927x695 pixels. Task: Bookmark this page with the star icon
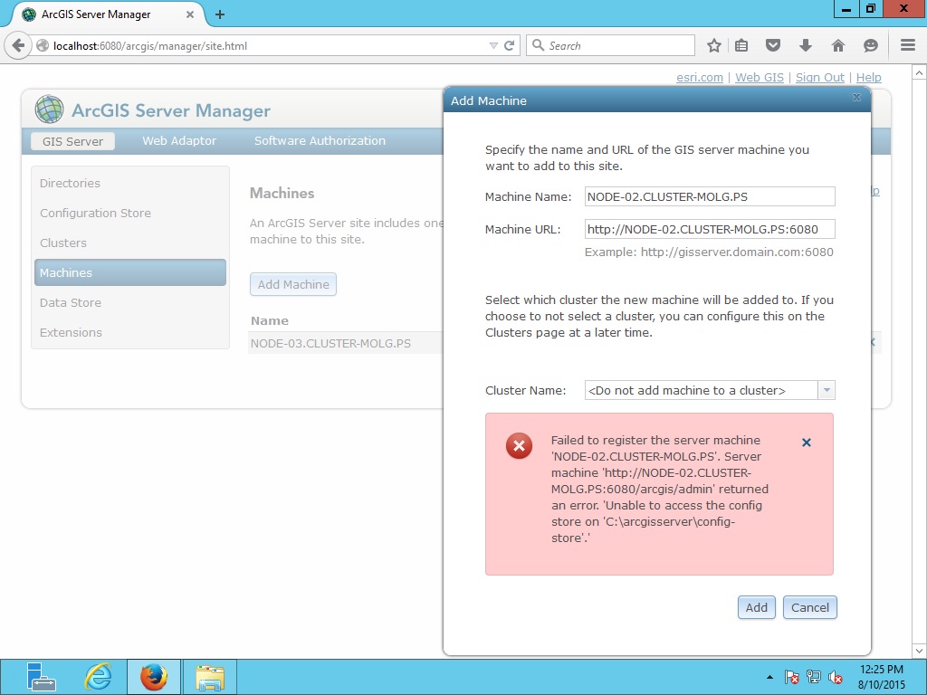click(714, 45)
